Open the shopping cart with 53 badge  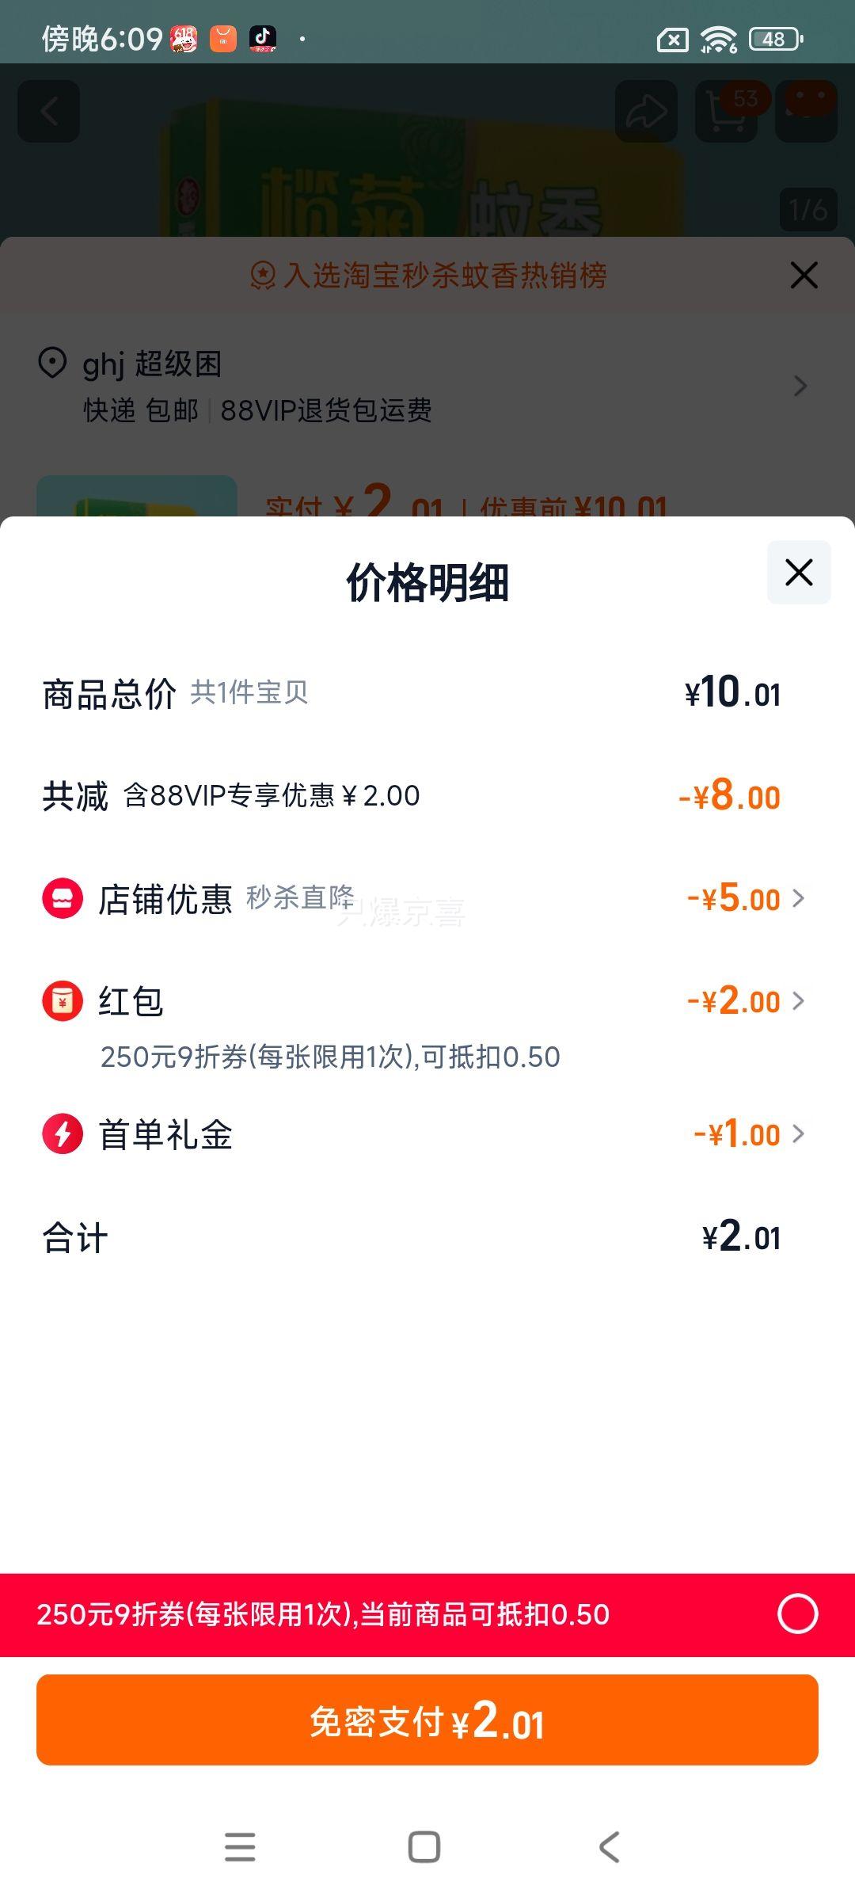point(727,111)
